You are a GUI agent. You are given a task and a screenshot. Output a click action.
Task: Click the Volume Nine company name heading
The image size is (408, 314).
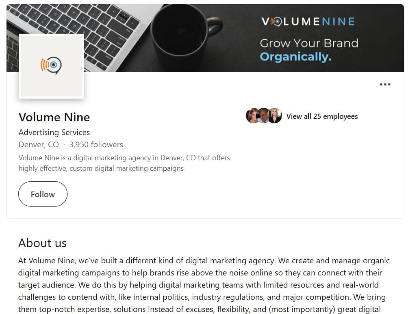tap(54, 117)
